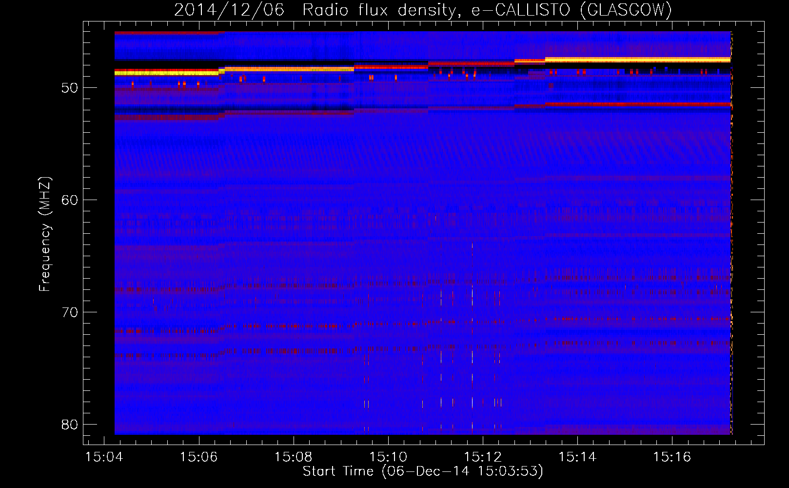Viewport: 789px width, 488px height.
Task: Click the '15:04' time tick label
Action: pos(104,457)
